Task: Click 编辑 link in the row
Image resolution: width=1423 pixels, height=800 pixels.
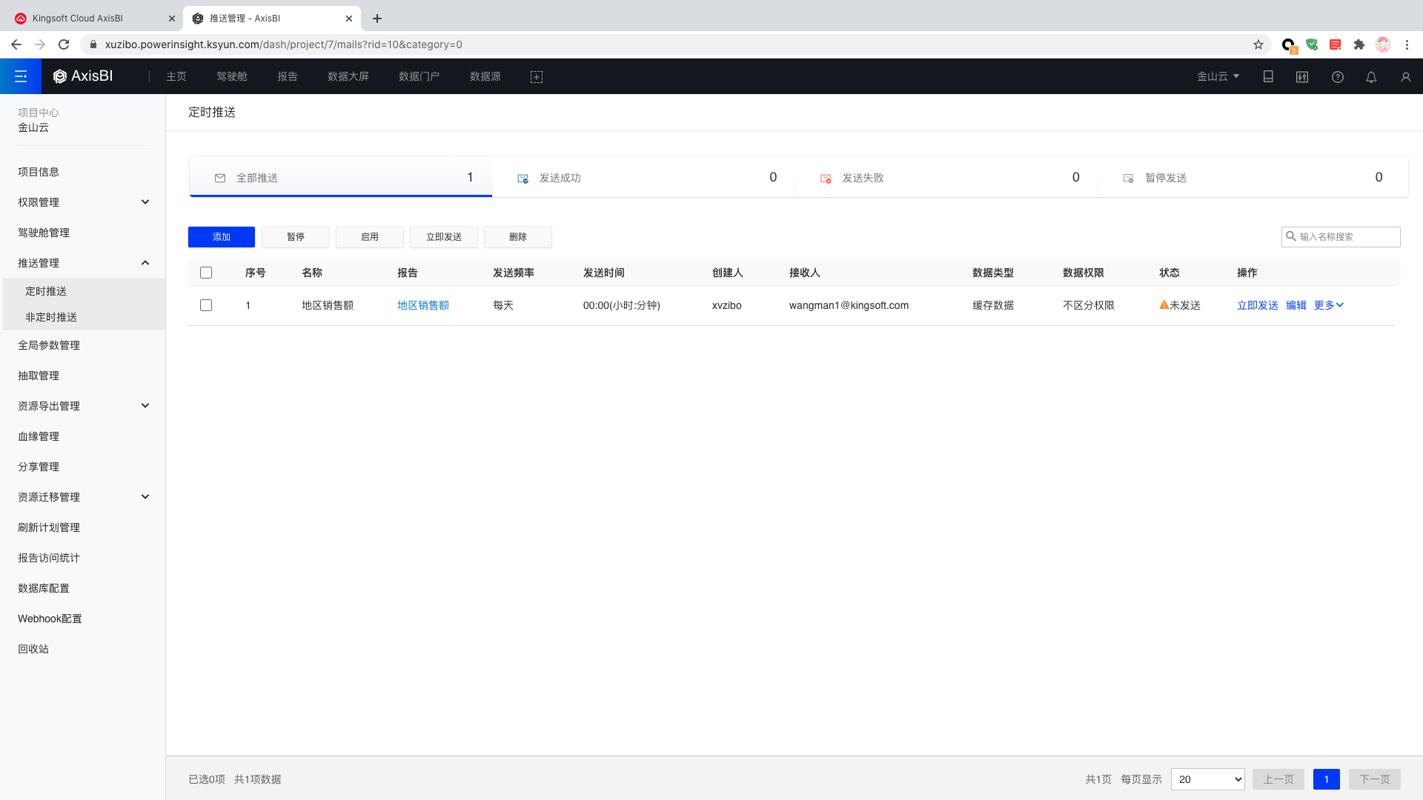Action: pyautogui.click(x=1296, y=305)
